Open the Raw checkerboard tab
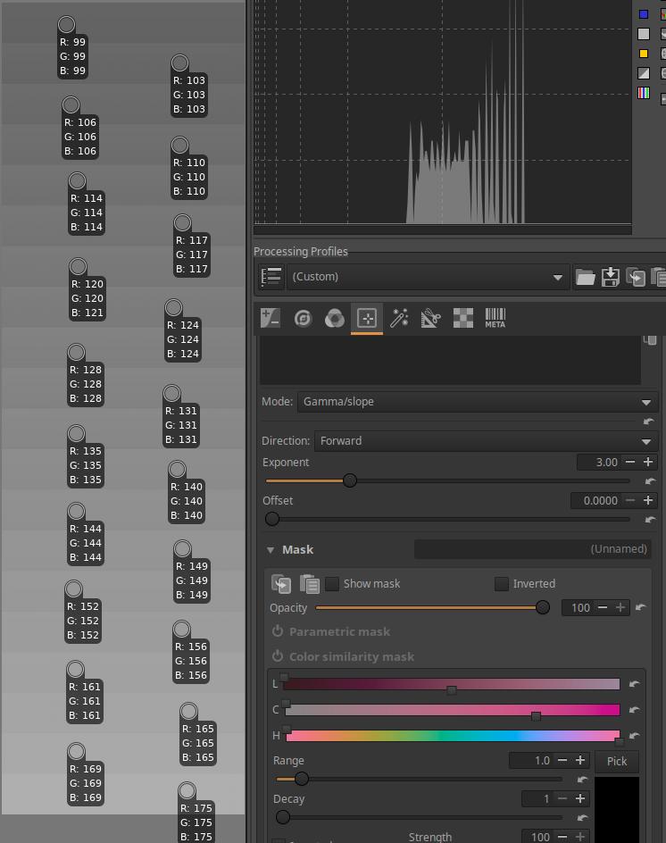This screenshot has height=843, width=666. [462, 319]
